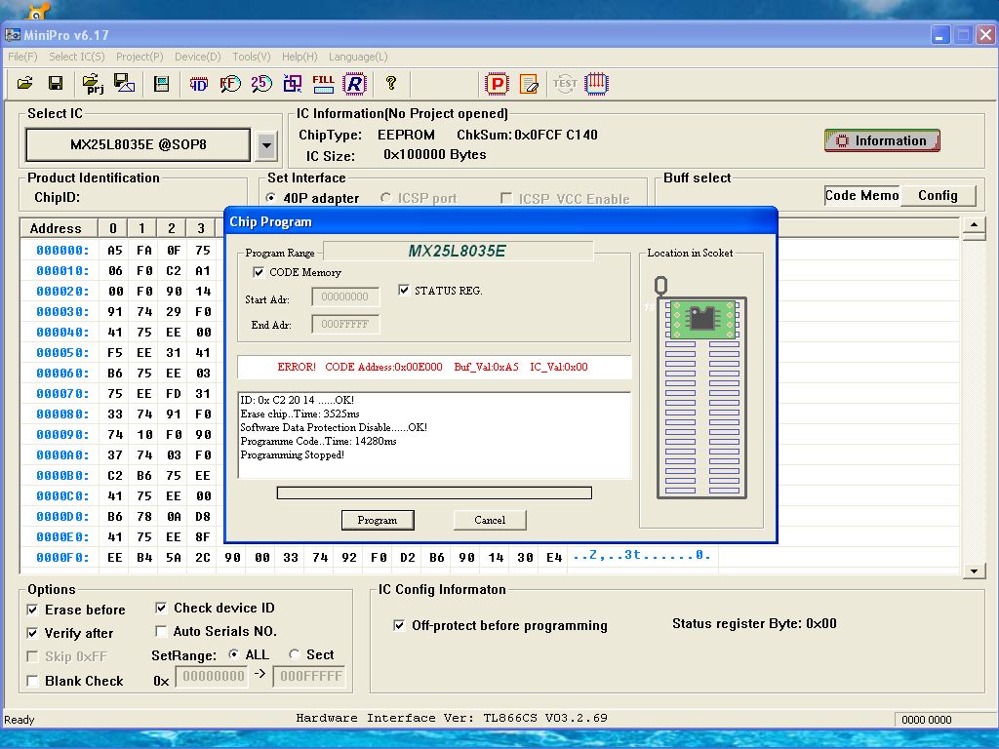This screenshot has height=749, width=999.
Task: Toggle Erase before option
Action: coord(32,611)
